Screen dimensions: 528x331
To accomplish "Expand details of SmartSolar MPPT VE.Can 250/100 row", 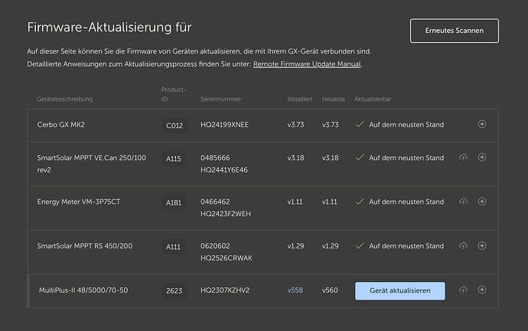I will click(482, 157).
